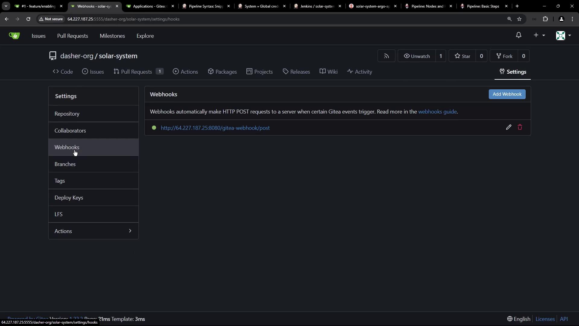Image resolution: width=579 pixels, height=326 pixels.
Task: Open the plus create-new dropdown
Action: pyautogui.click(x=539, y=35)
